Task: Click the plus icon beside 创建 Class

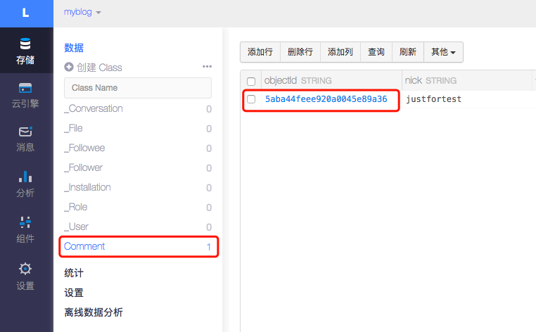Action: 69,67
